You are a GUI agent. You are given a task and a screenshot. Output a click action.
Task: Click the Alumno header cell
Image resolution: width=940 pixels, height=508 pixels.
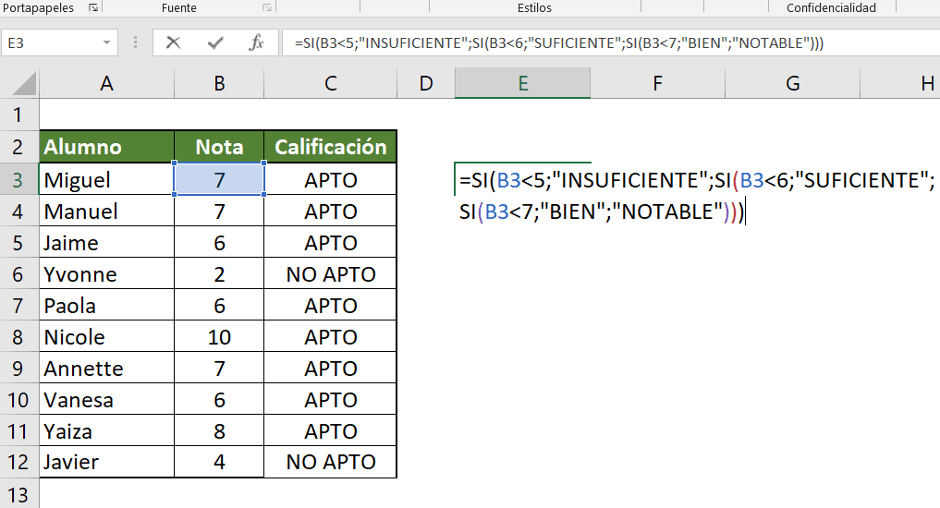coord(106,147)
